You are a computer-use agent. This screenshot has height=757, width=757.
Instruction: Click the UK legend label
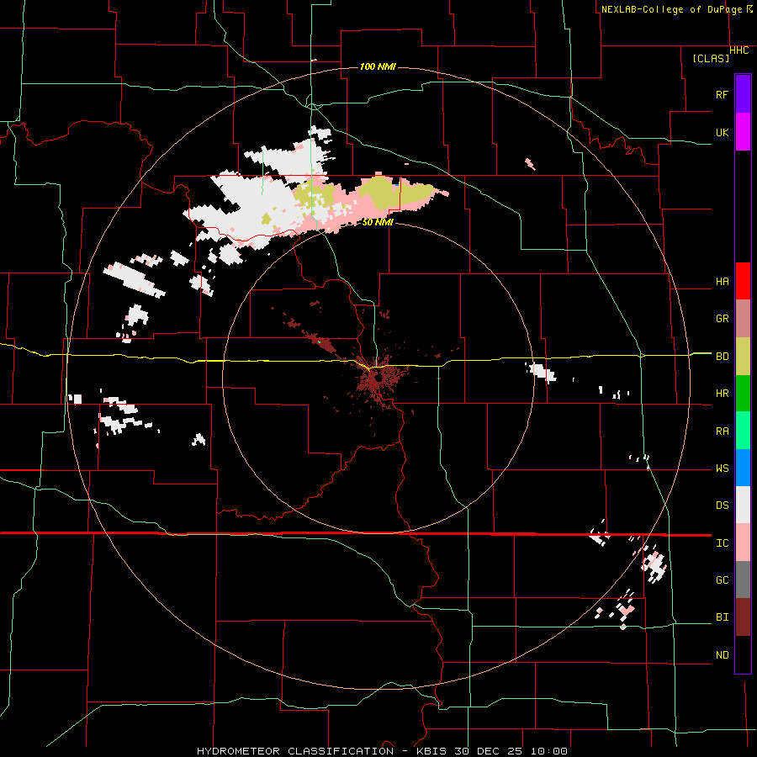pyautogui.click(x=722, y=132)
